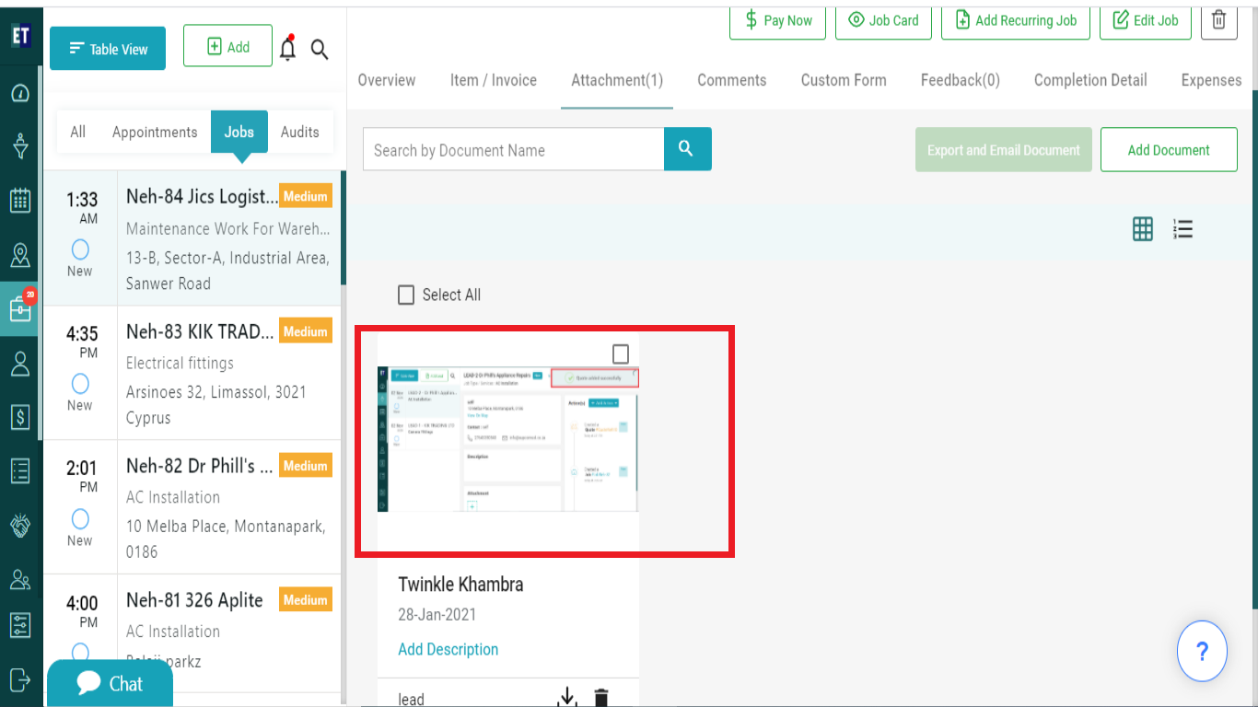The width and height of the screenshot is (1258, 707).
Task: Open the help question mark button
Action: [1202, 652]
